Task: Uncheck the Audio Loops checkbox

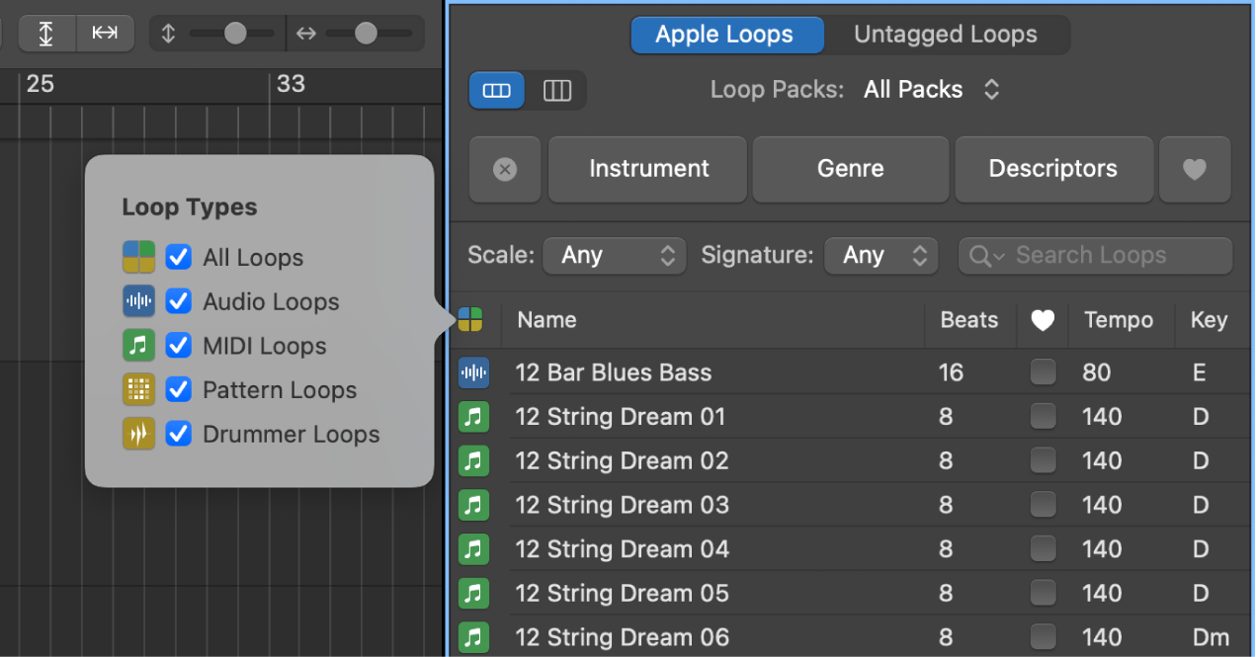Action: click(x=178, y=301)
